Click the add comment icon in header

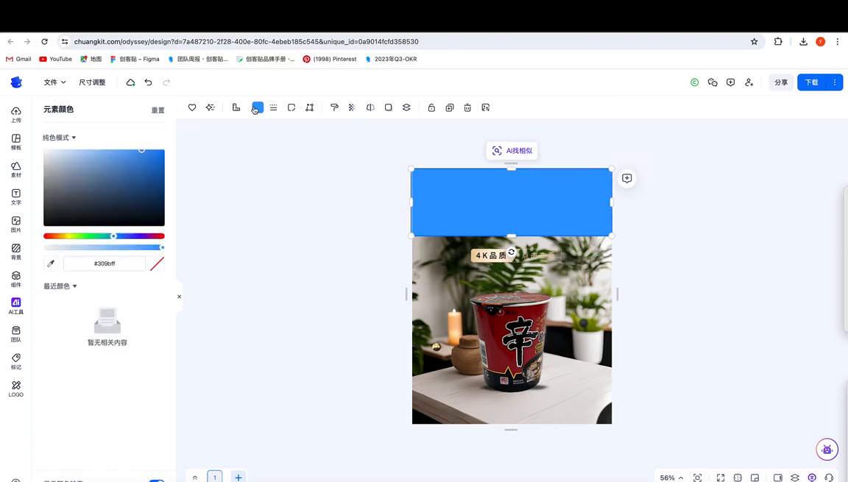tap(731, 82)
